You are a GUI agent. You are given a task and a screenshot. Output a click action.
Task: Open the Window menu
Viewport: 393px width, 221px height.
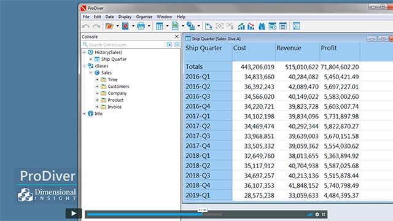click(x=164, y=17)
